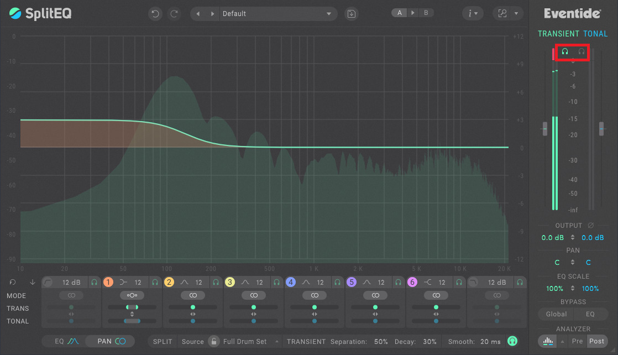Expand the window scaling dropdown arrow
The height and width of the screenshot is (355, 618).
pyautogui.click(x=516, y=13)
